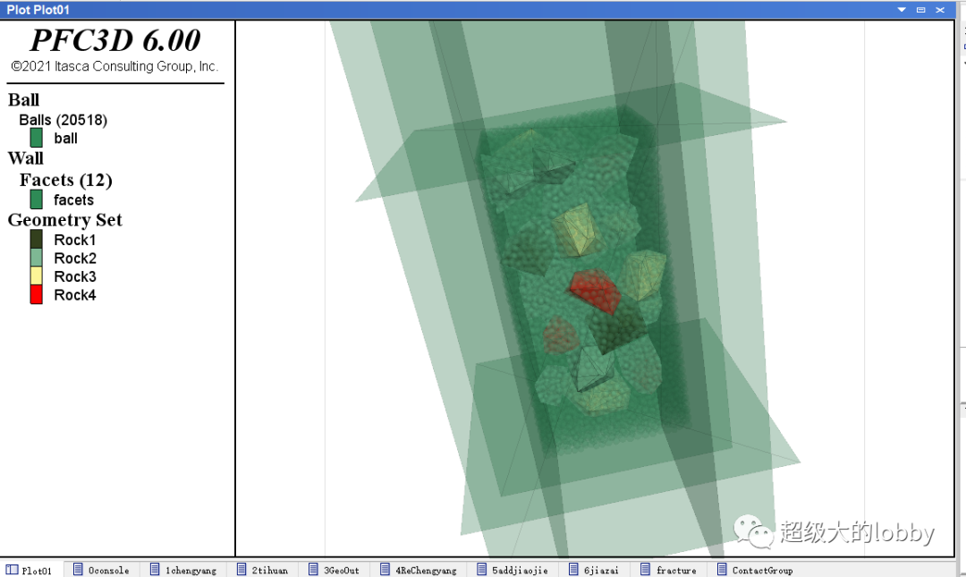Click the document icon on 1chengyang tab
Viewport: 966px width, 577px height.
pyautogui.click(x=156, y=569)
